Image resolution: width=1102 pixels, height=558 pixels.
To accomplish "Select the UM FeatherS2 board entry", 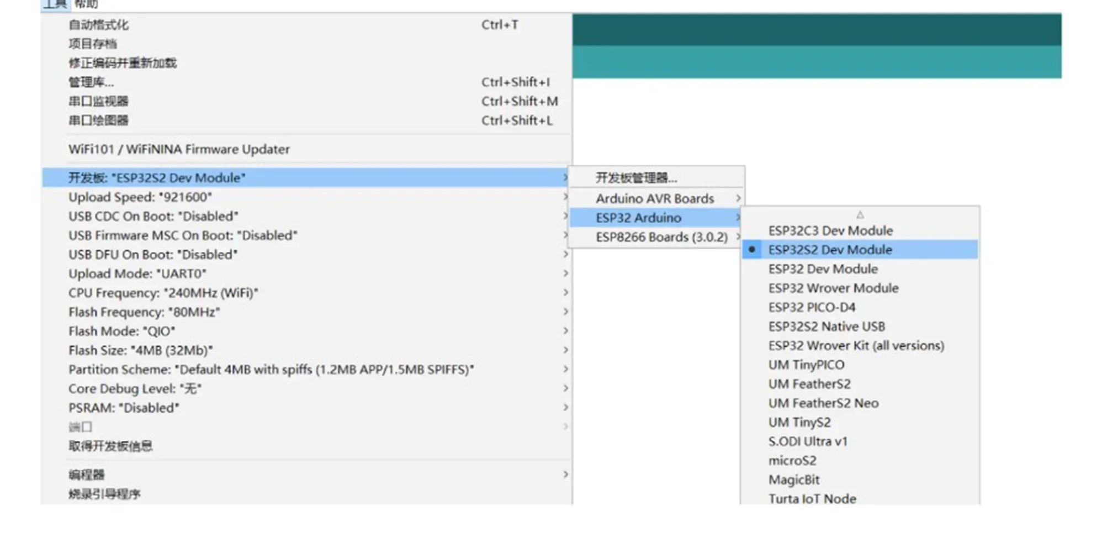I will click(860, 384).
